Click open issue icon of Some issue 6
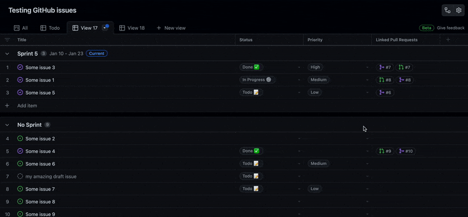 click(x=20, y=164)
